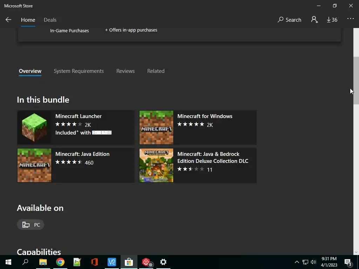Switch to the Deals tab
Image resolution: width=359 pixels, height=269 pixels.
tap(50, 20)
